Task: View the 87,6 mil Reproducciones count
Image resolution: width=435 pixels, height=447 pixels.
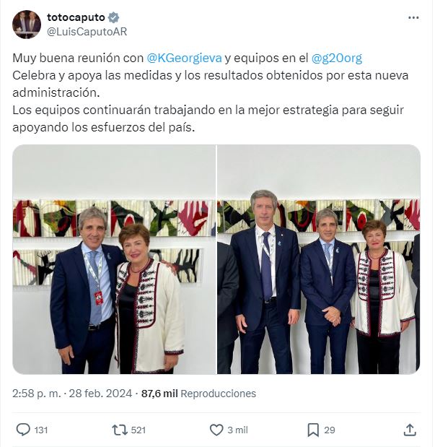Action: click(199, 394)
